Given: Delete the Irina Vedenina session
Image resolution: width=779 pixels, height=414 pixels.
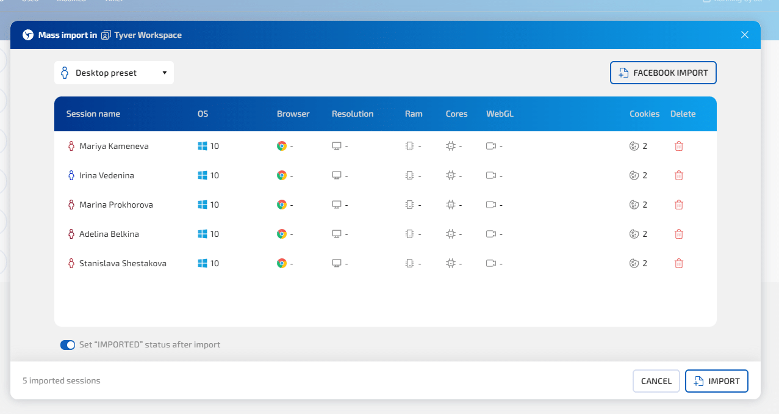Looking at the screenshot, I should tap(679, 175).
